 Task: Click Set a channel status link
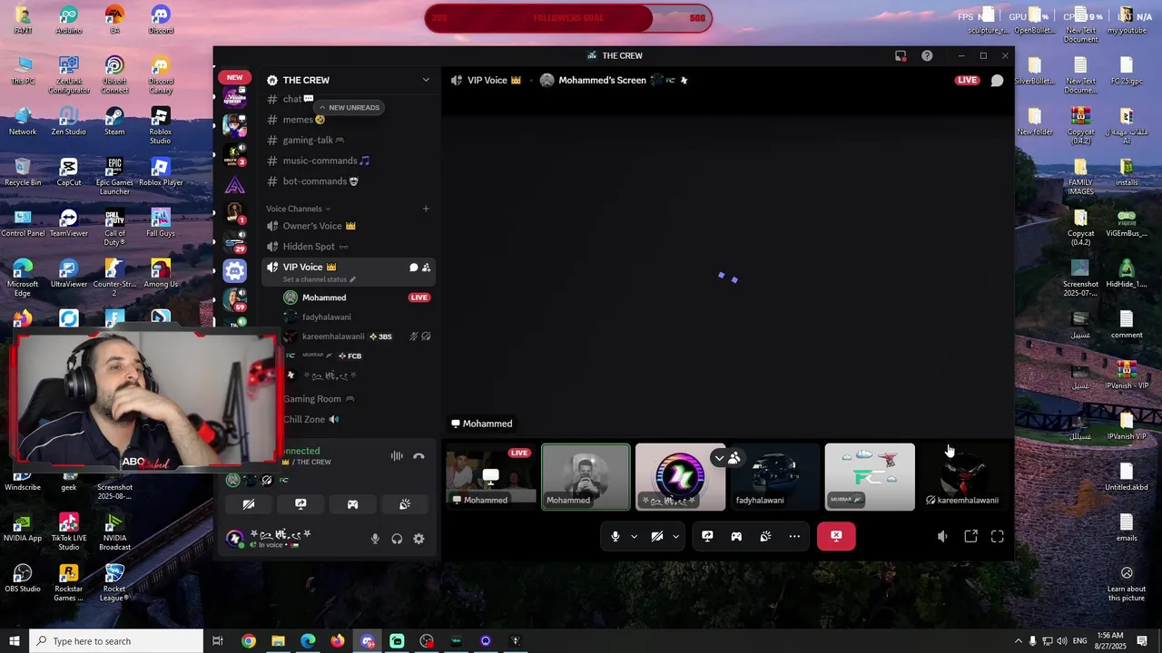[x=320, y=279]
